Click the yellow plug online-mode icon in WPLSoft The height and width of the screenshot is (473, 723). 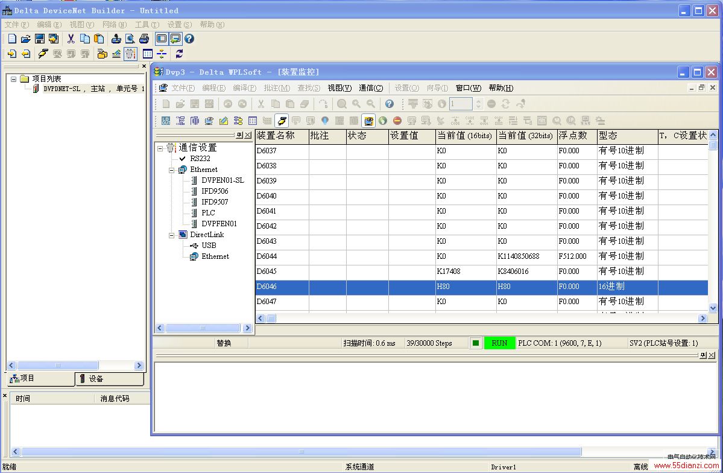tap(282, 121)
